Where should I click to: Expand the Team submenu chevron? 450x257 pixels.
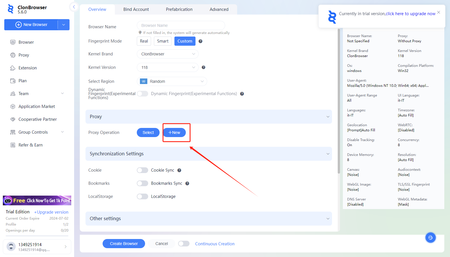pos(62,93)
